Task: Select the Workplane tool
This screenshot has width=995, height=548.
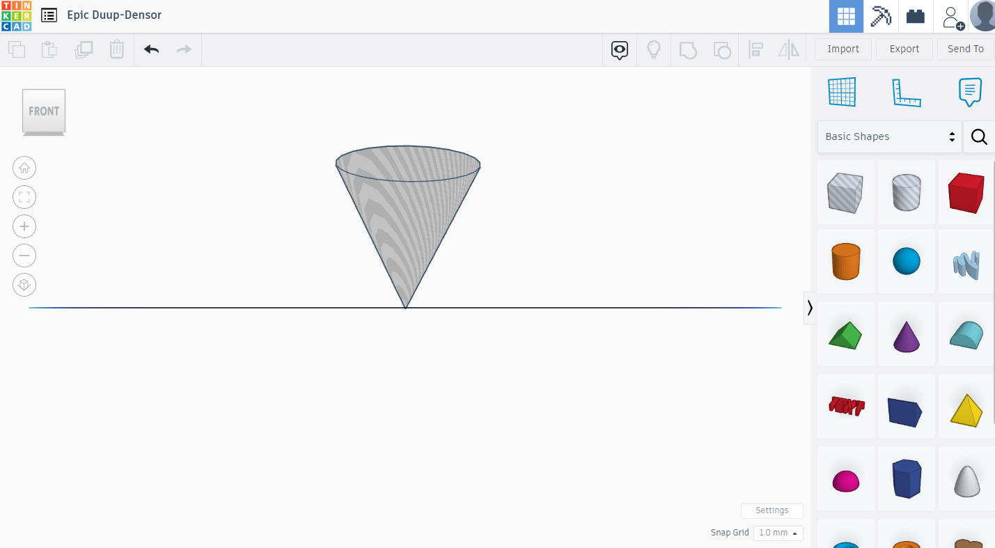Action: (x=842, y=92)
